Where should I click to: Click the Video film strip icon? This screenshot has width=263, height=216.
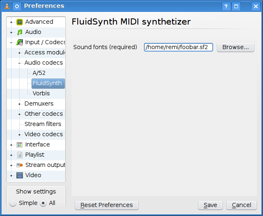pyautogui.click(x=20, y=175)
